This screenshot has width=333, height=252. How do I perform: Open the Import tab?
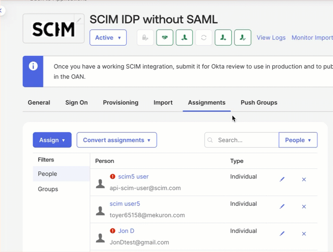click(x=163, y=103)
